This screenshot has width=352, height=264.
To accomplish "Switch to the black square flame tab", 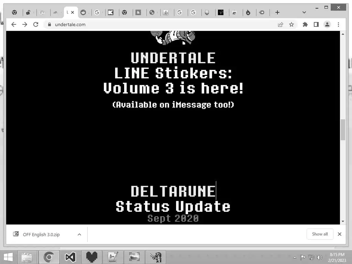I will 221,12.
